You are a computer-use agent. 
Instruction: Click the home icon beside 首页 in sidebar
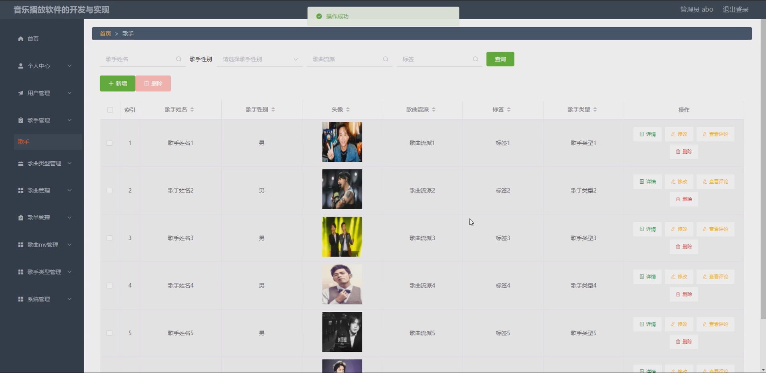21,39
